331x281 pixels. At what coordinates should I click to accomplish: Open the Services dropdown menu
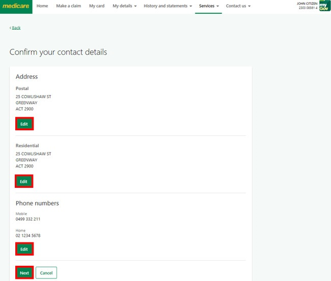coord(209,6)
